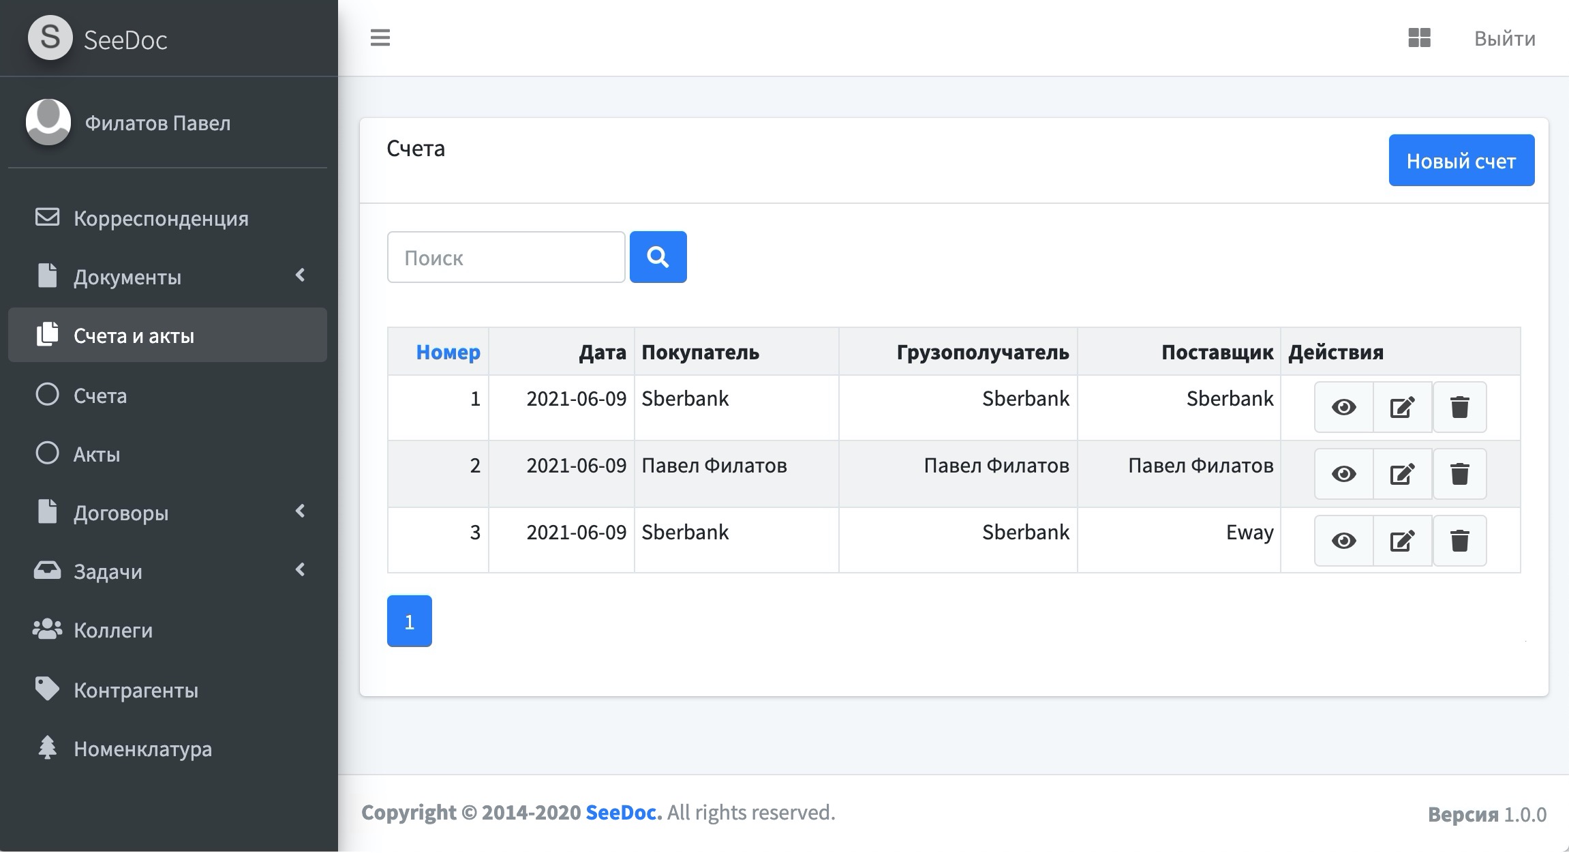Viewport: 1569px width, 853px height.
Task: Open Коллеги sidebar item
Action: pos(168,629)
